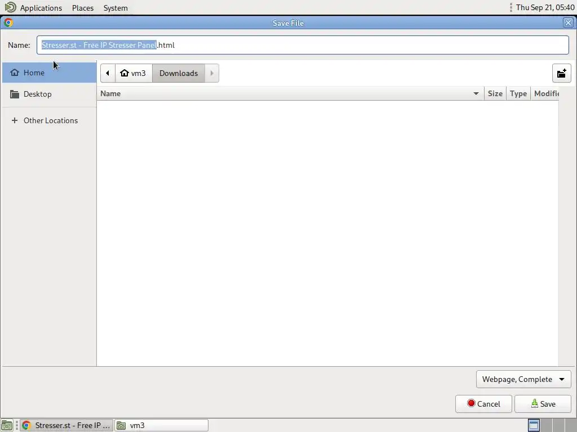The width and height of the screenshot is (577, 432).
Task: Click the show desktop icon in taskbar
Action: click(7, 425)
